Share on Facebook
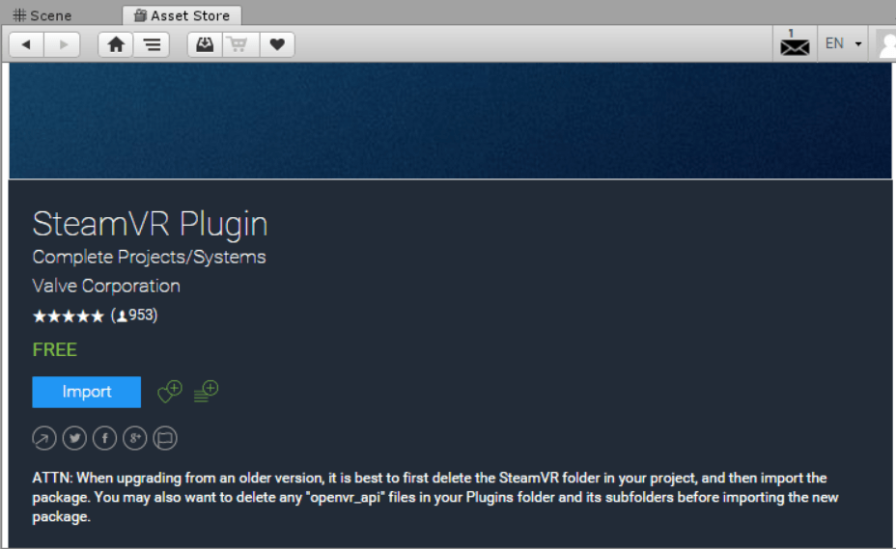The image size is (896, 549). pyautogui.click(x=104, y=439)
